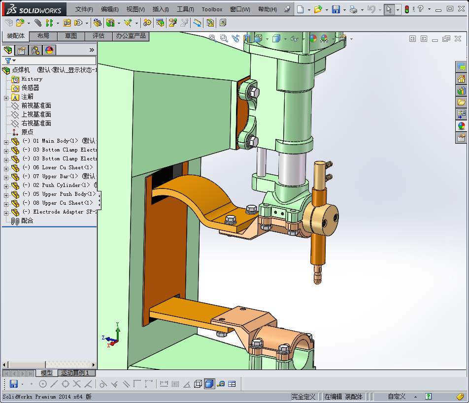Image resolution: width=469 pixels, height=403 pixels.
Task: Switch to the 模型 tab
Action: tap(46, 373)
